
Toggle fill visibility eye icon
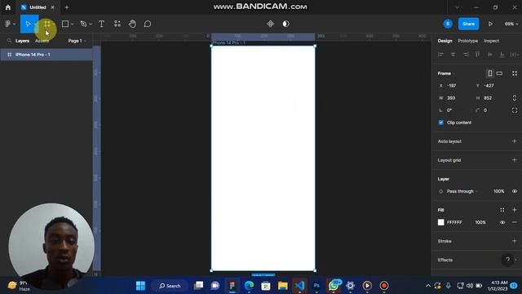[x=502, y=222]
